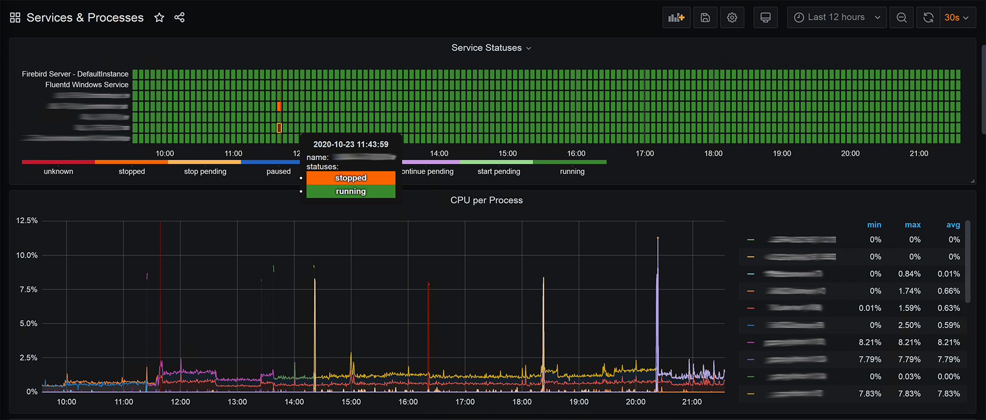
Task: Open dashboard settings gear
Action: (732, 18)
